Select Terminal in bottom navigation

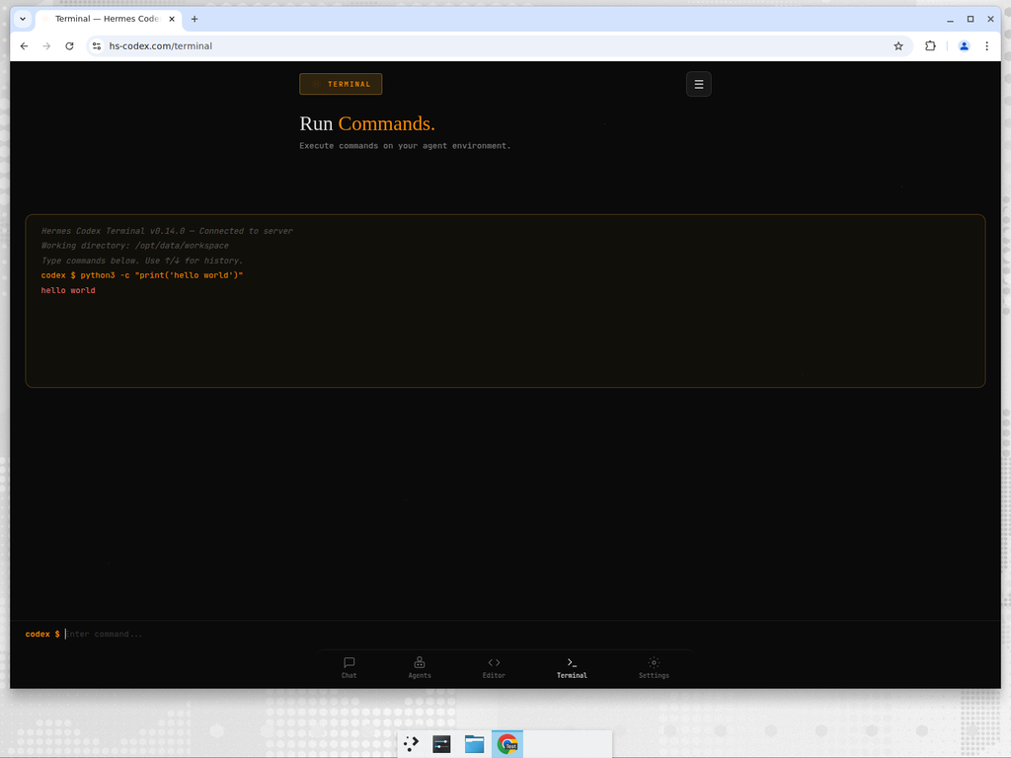[572, 668]
